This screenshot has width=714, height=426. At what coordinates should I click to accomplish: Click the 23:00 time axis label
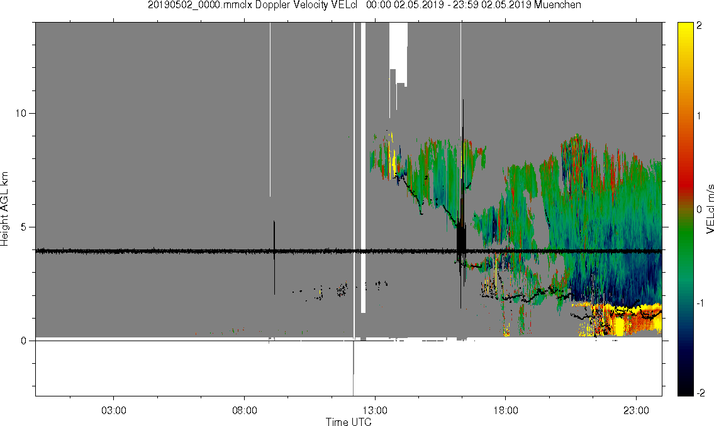point(636,410)
